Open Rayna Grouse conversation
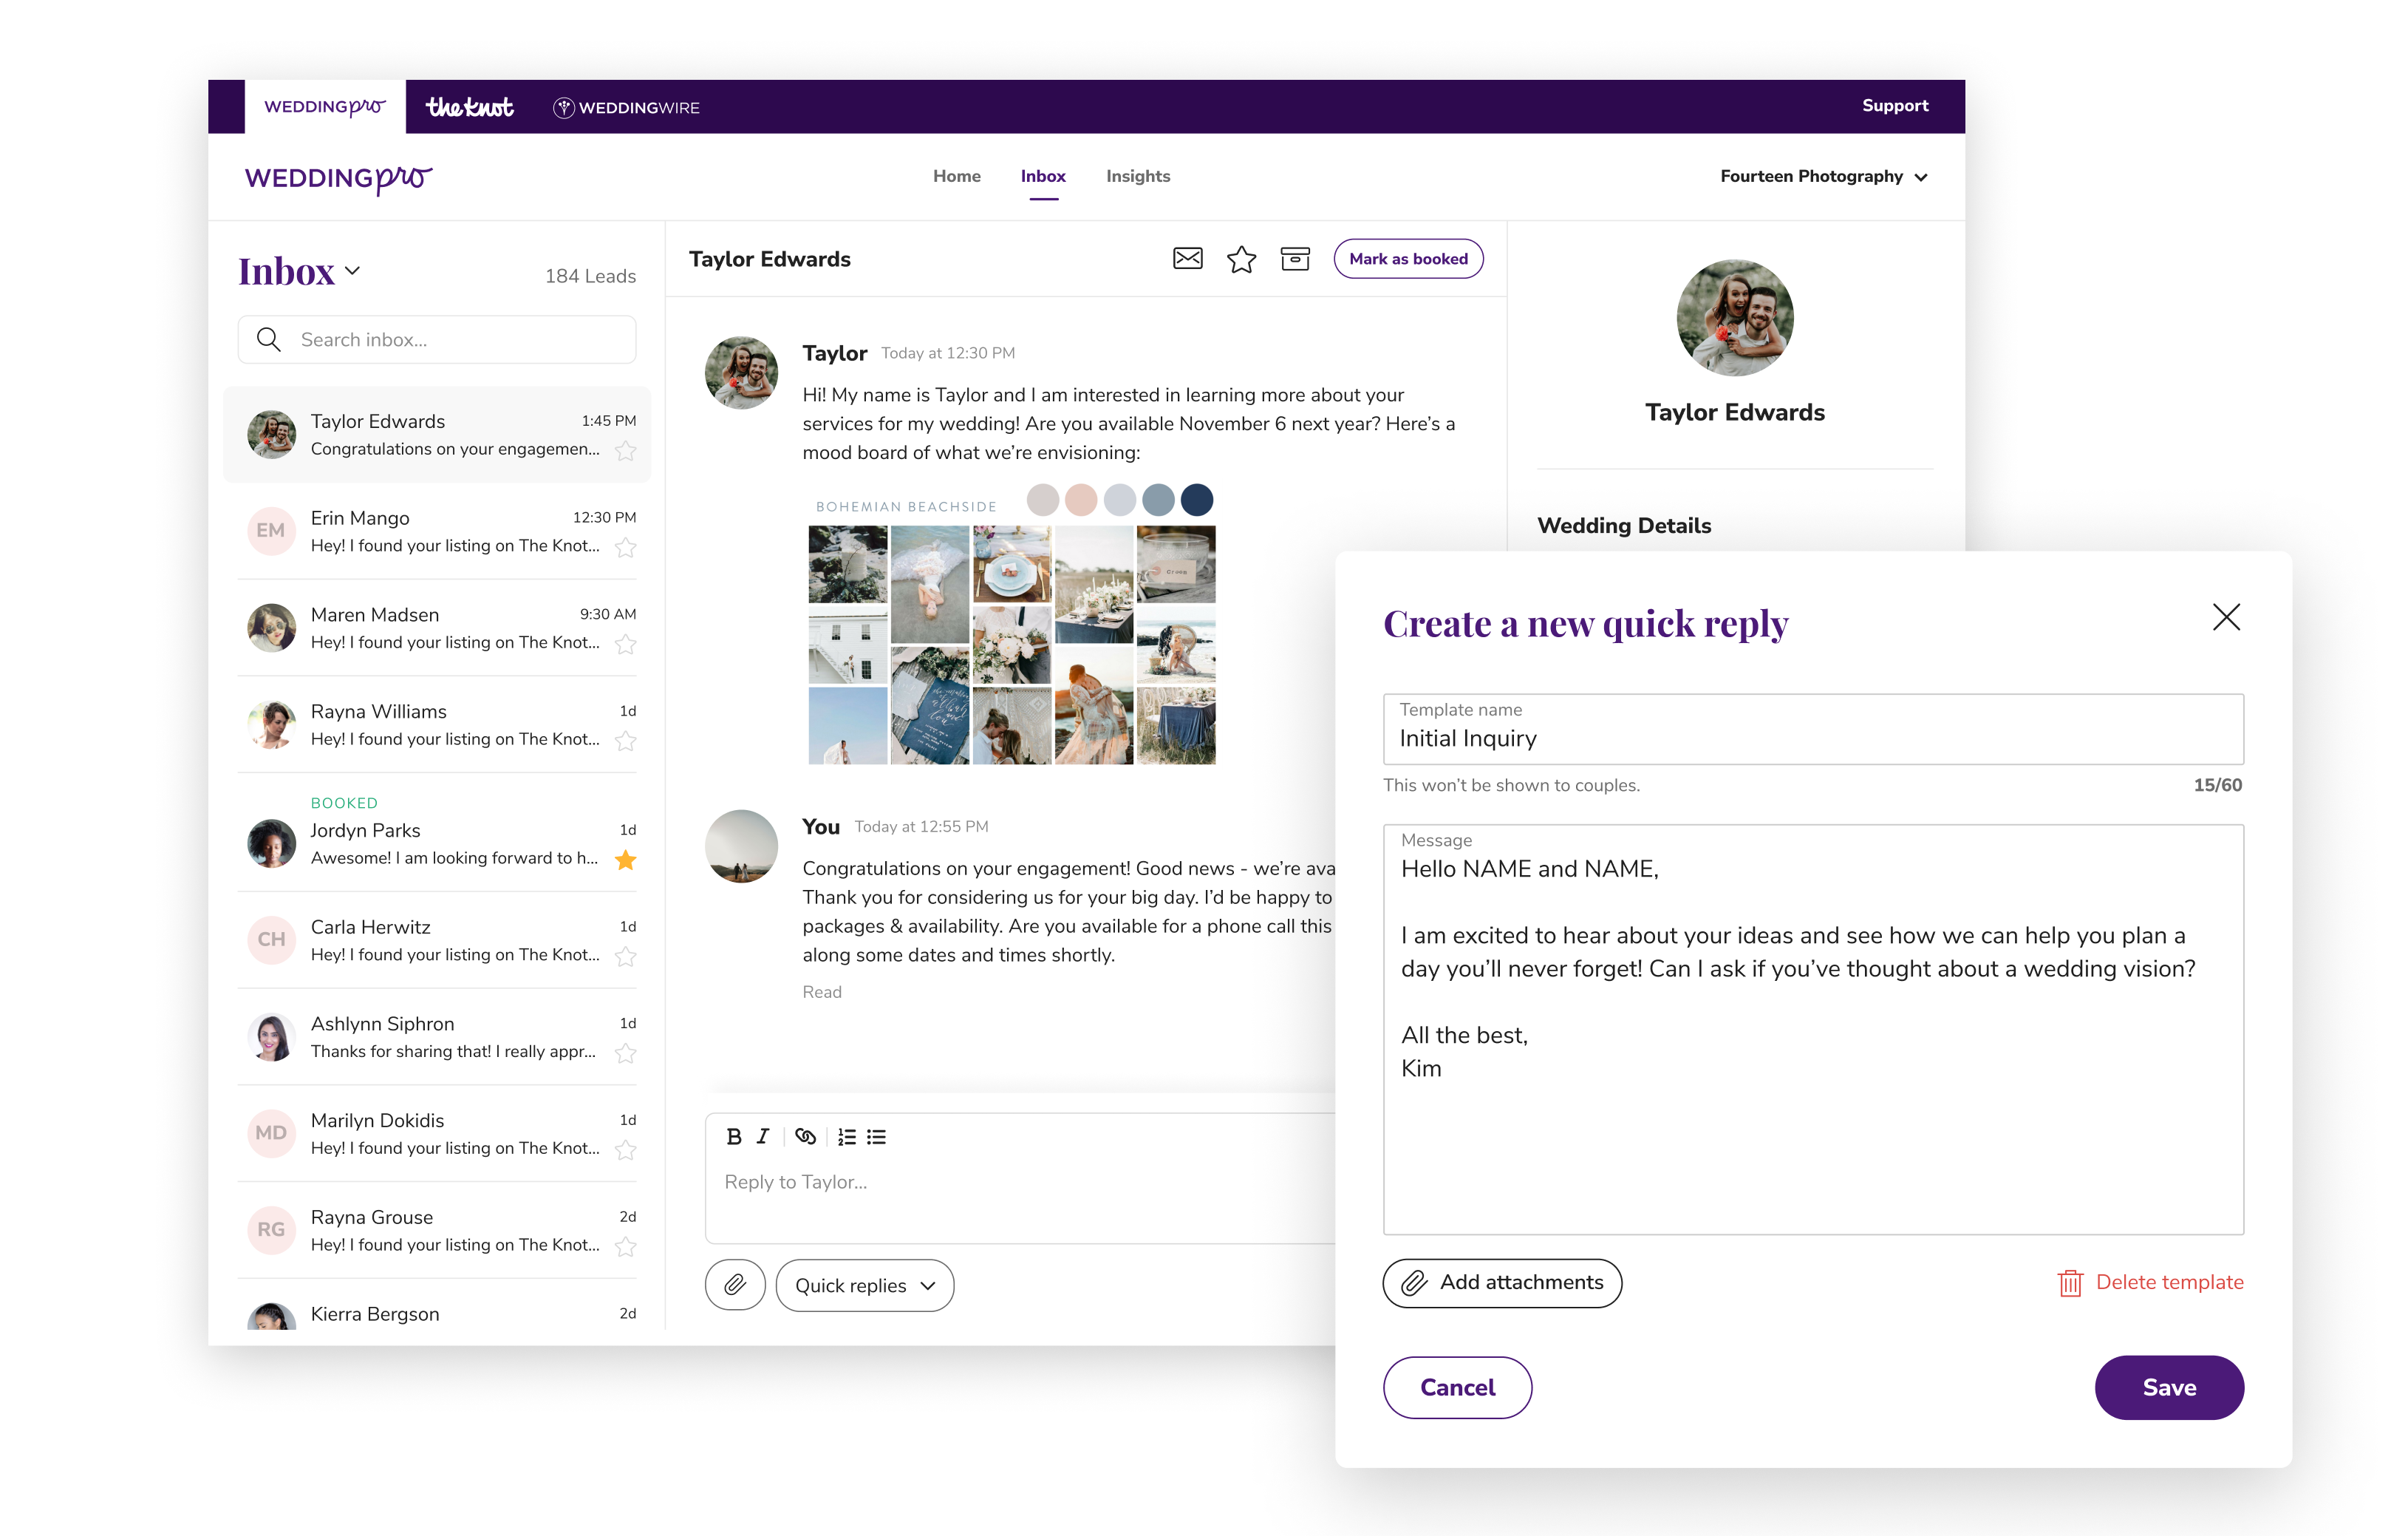Screen dimensions: 2408x1536 [x=437, y=1230]
